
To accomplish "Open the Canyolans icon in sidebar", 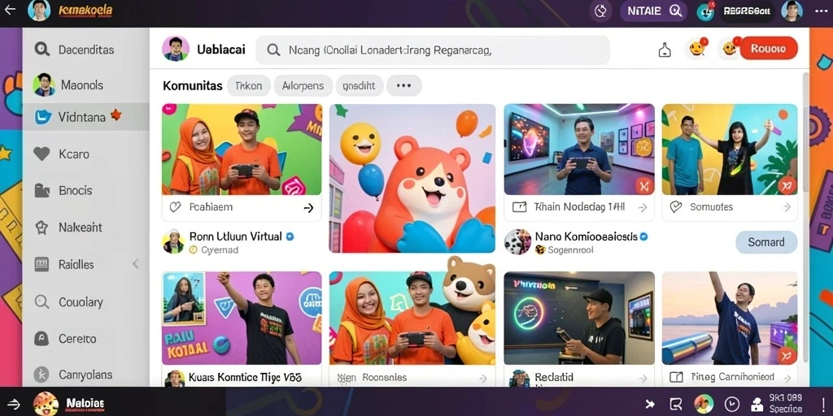I will [41, 375].
